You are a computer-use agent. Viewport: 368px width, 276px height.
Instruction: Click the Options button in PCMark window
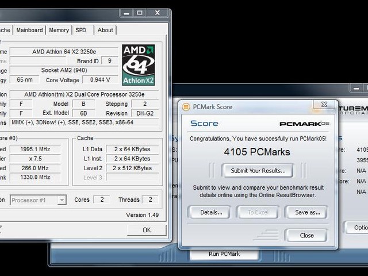(x=357, y=228)
